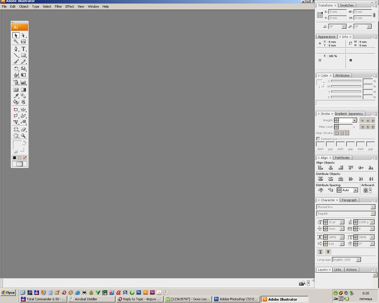Screen dimensions: 379x303
Task: Select the Free Transform tool
Action: tap(23, 75)
